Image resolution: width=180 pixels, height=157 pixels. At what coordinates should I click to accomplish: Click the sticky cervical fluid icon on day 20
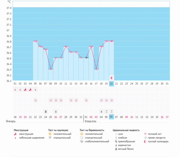(x=111, y=111)
